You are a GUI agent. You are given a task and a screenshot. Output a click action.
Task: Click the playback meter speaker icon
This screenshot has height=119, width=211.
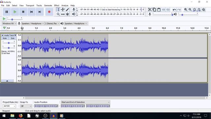(74, 14)
